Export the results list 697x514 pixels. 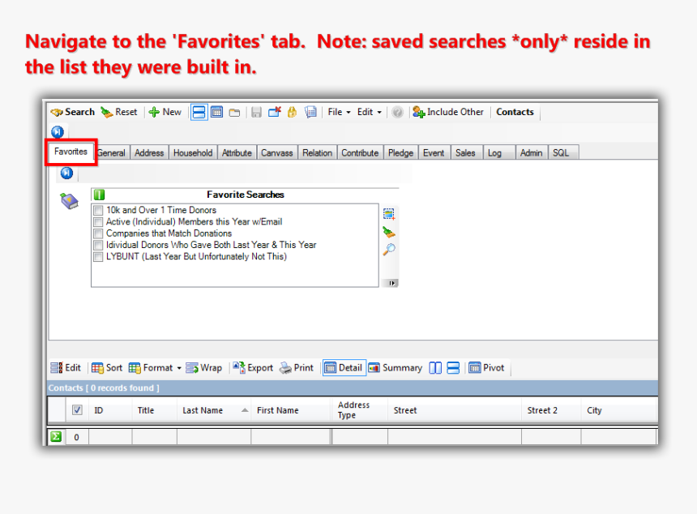pos(253,368)
